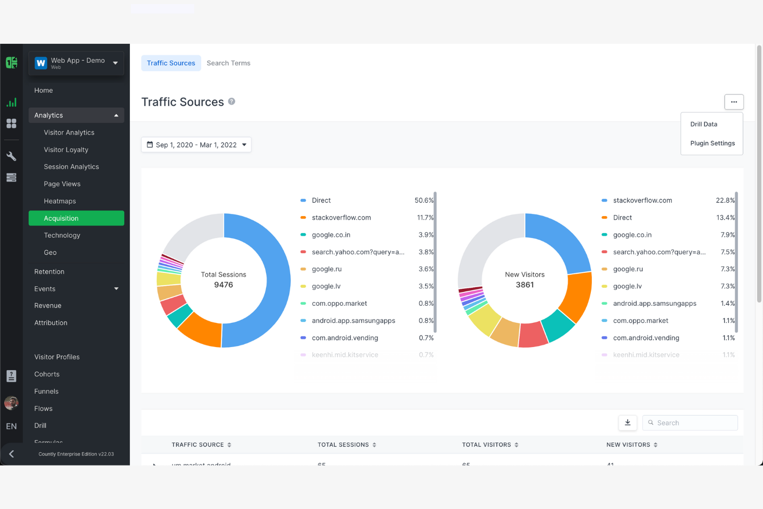Open the report manager list icon in sidebar
This screenshot has width=763, height=509.
click(x=11, y=177)
